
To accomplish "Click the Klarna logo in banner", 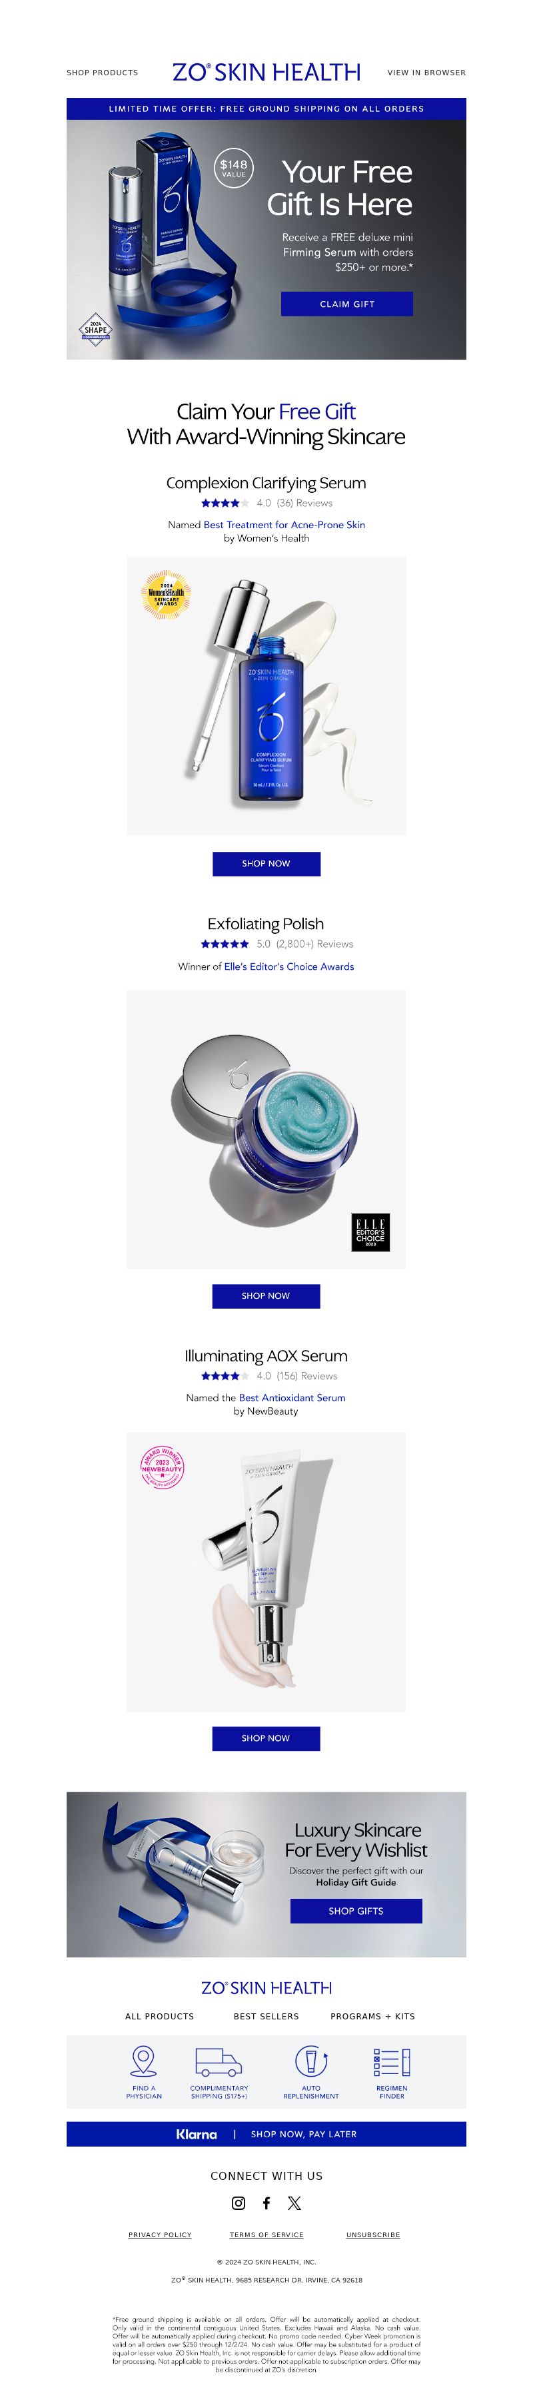I will [196, 2133].
